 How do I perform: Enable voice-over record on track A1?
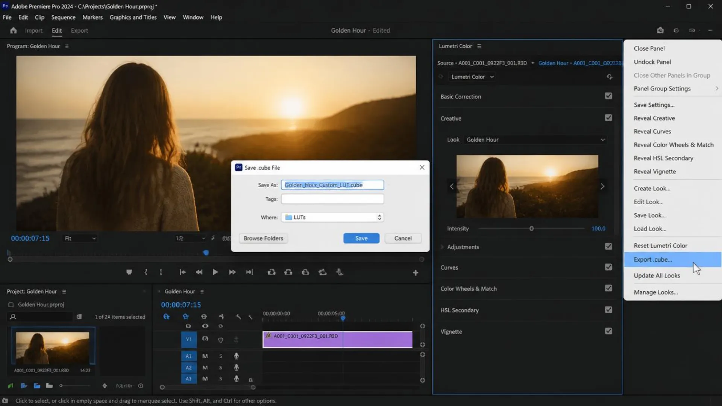click(x=236, y=356)
